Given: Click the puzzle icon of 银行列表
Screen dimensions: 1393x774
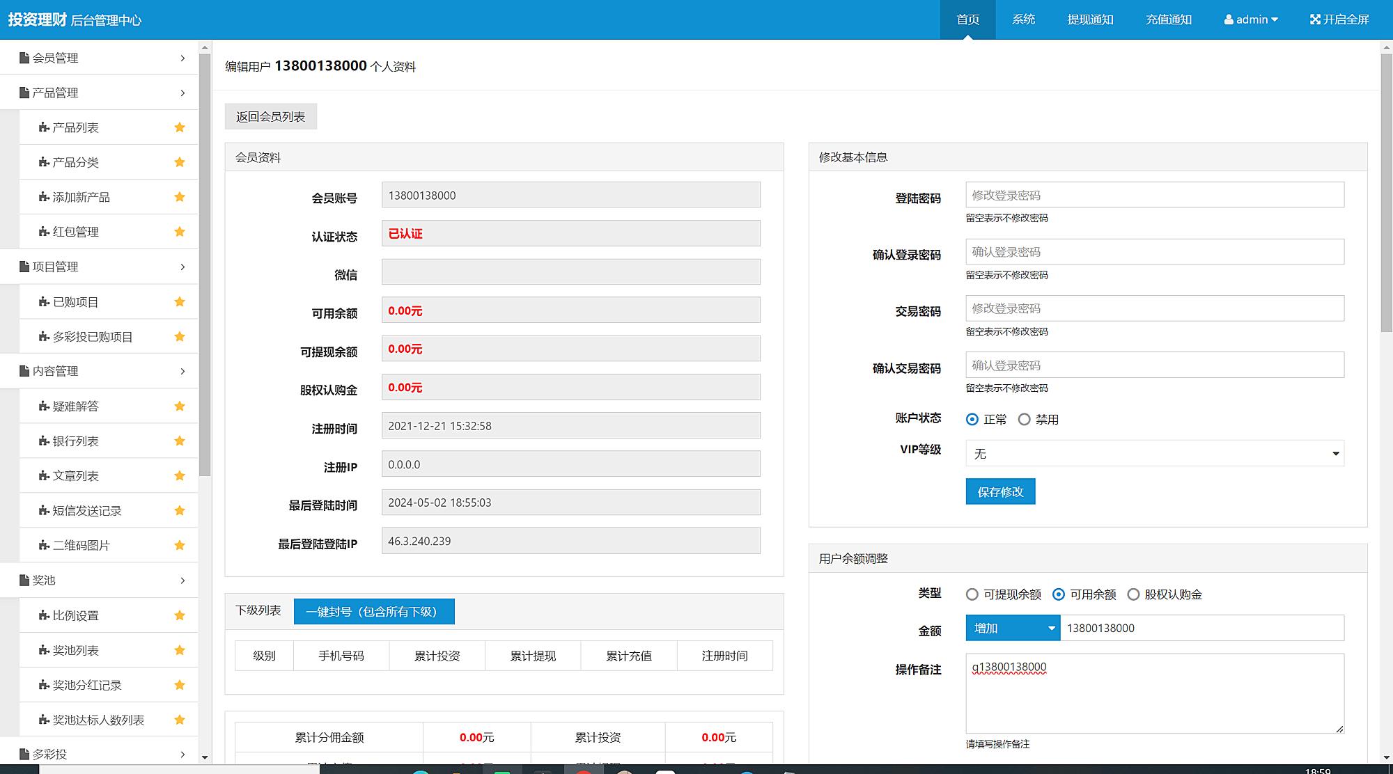Looking at the screenshot, I should [44, 441].
